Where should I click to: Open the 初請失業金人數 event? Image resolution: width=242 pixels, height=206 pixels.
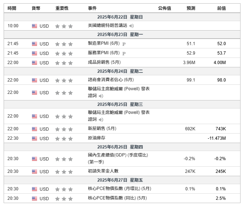(x=103, y=171)
